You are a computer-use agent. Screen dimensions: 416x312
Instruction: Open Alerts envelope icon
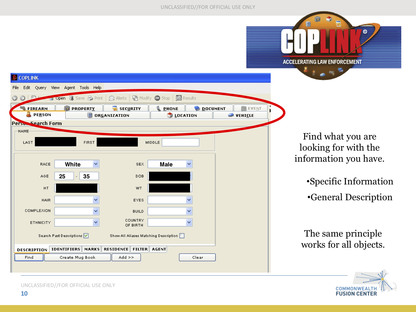tap(111, 98)
